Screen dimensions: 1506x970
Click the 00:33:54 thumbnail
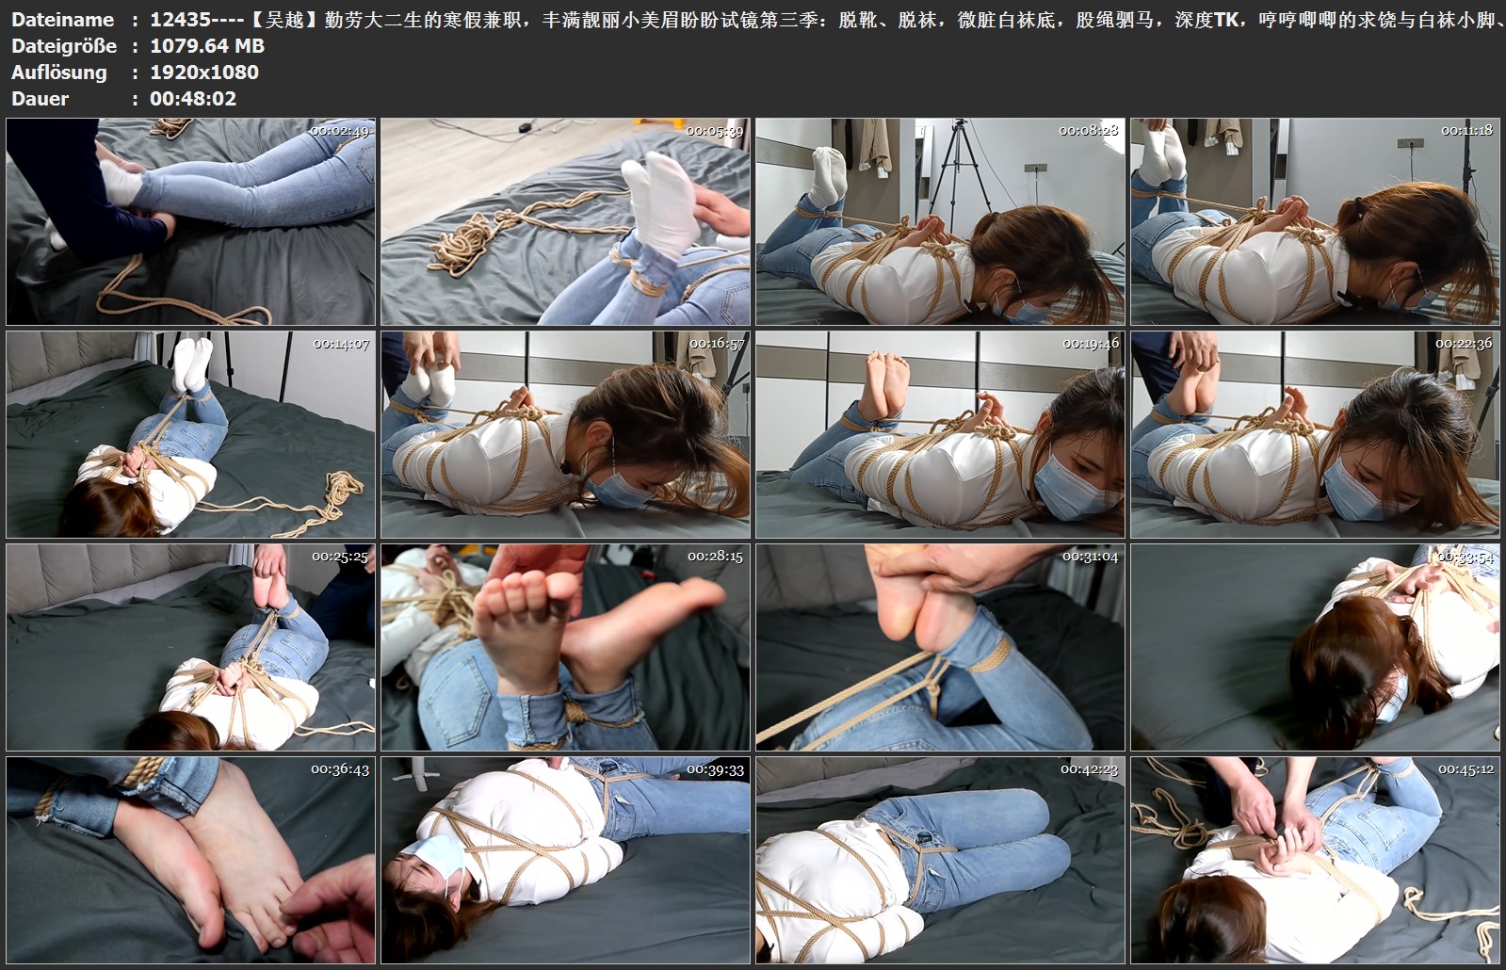tap(1315, 647)
